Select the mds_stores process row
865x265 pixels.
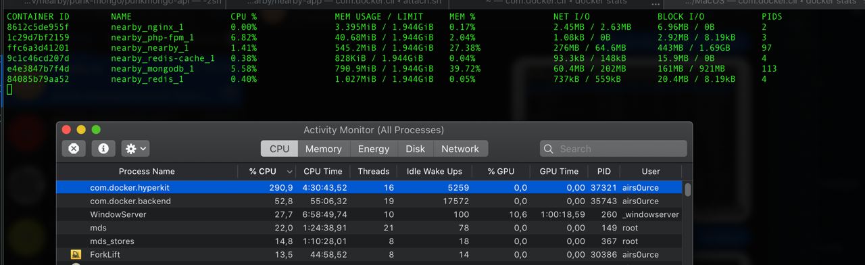tap(369, 241)
